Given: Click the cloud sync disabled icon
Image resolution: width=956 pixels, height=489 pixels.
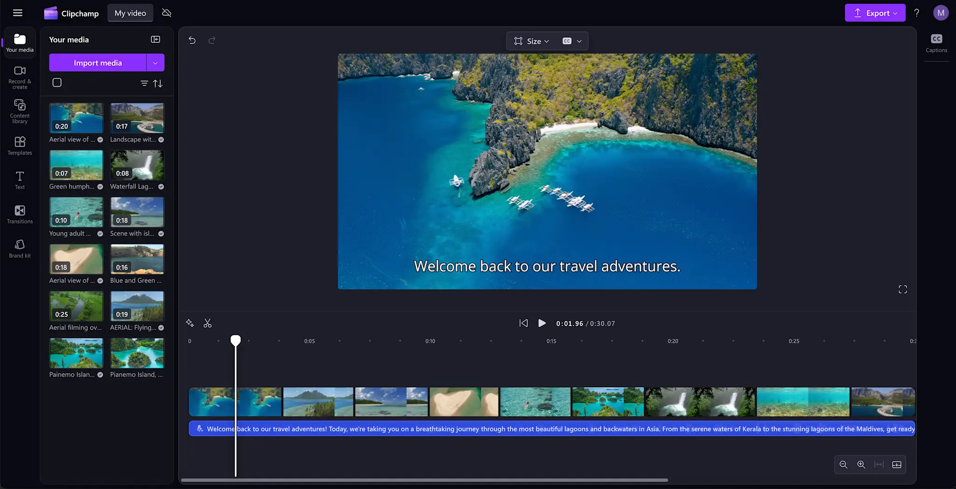Looking at the screenshot, I should (167, 13).
